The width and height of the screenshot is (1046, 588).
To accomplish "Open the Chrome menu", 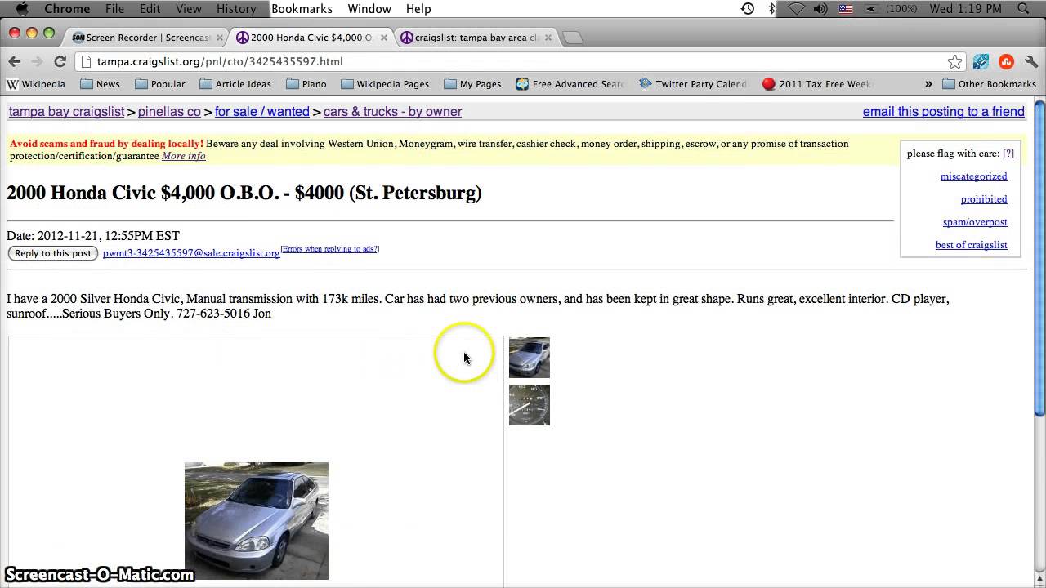I will point(66,9).
